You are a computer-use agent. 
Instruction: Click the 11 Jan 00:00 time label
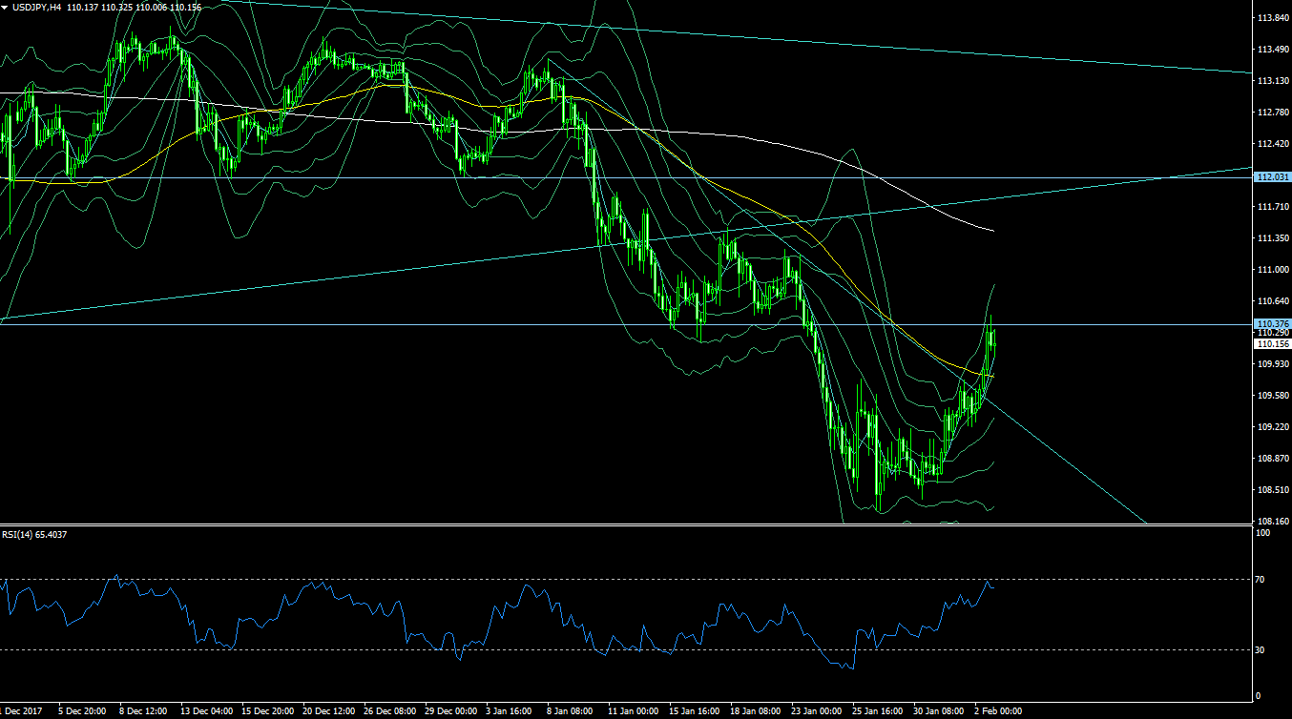(x=634, y=711)
